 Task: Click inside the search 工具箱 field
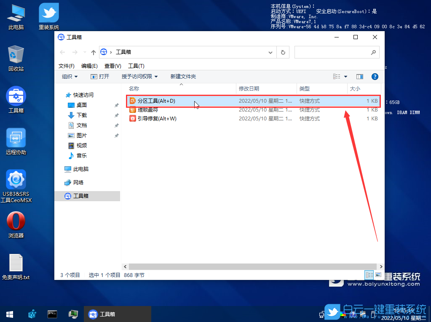point(335,52)
